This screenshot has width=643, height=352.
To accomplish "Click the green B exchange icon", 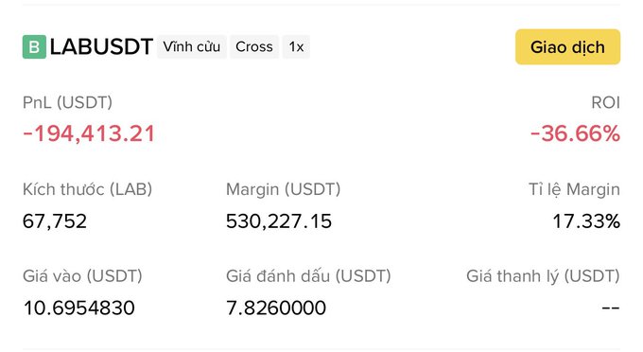I will pos(34,46).
